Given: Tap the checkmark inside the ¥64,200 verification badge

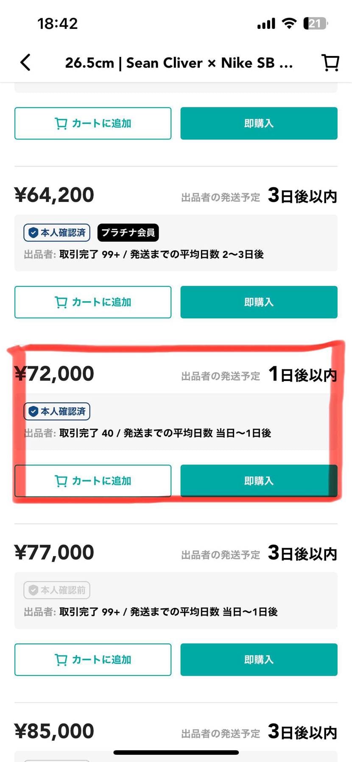Looking at the screenshot, I should tap(33, 233).
